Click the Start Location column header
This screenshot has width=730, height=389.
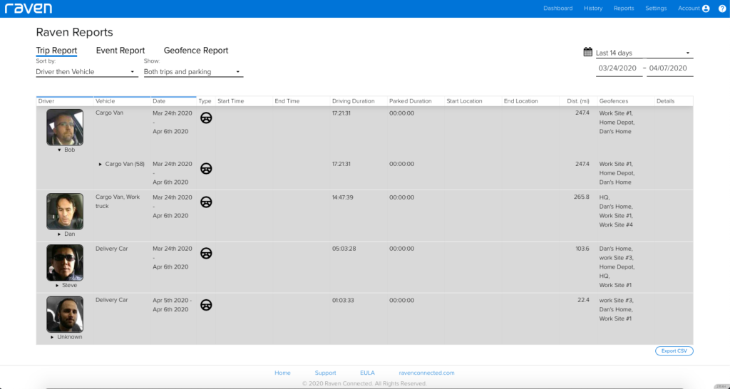(x=473, y=101)
